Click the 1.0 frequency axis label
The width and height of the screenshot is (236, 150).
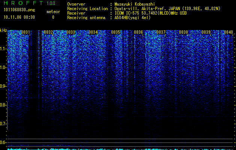[3, 67]
